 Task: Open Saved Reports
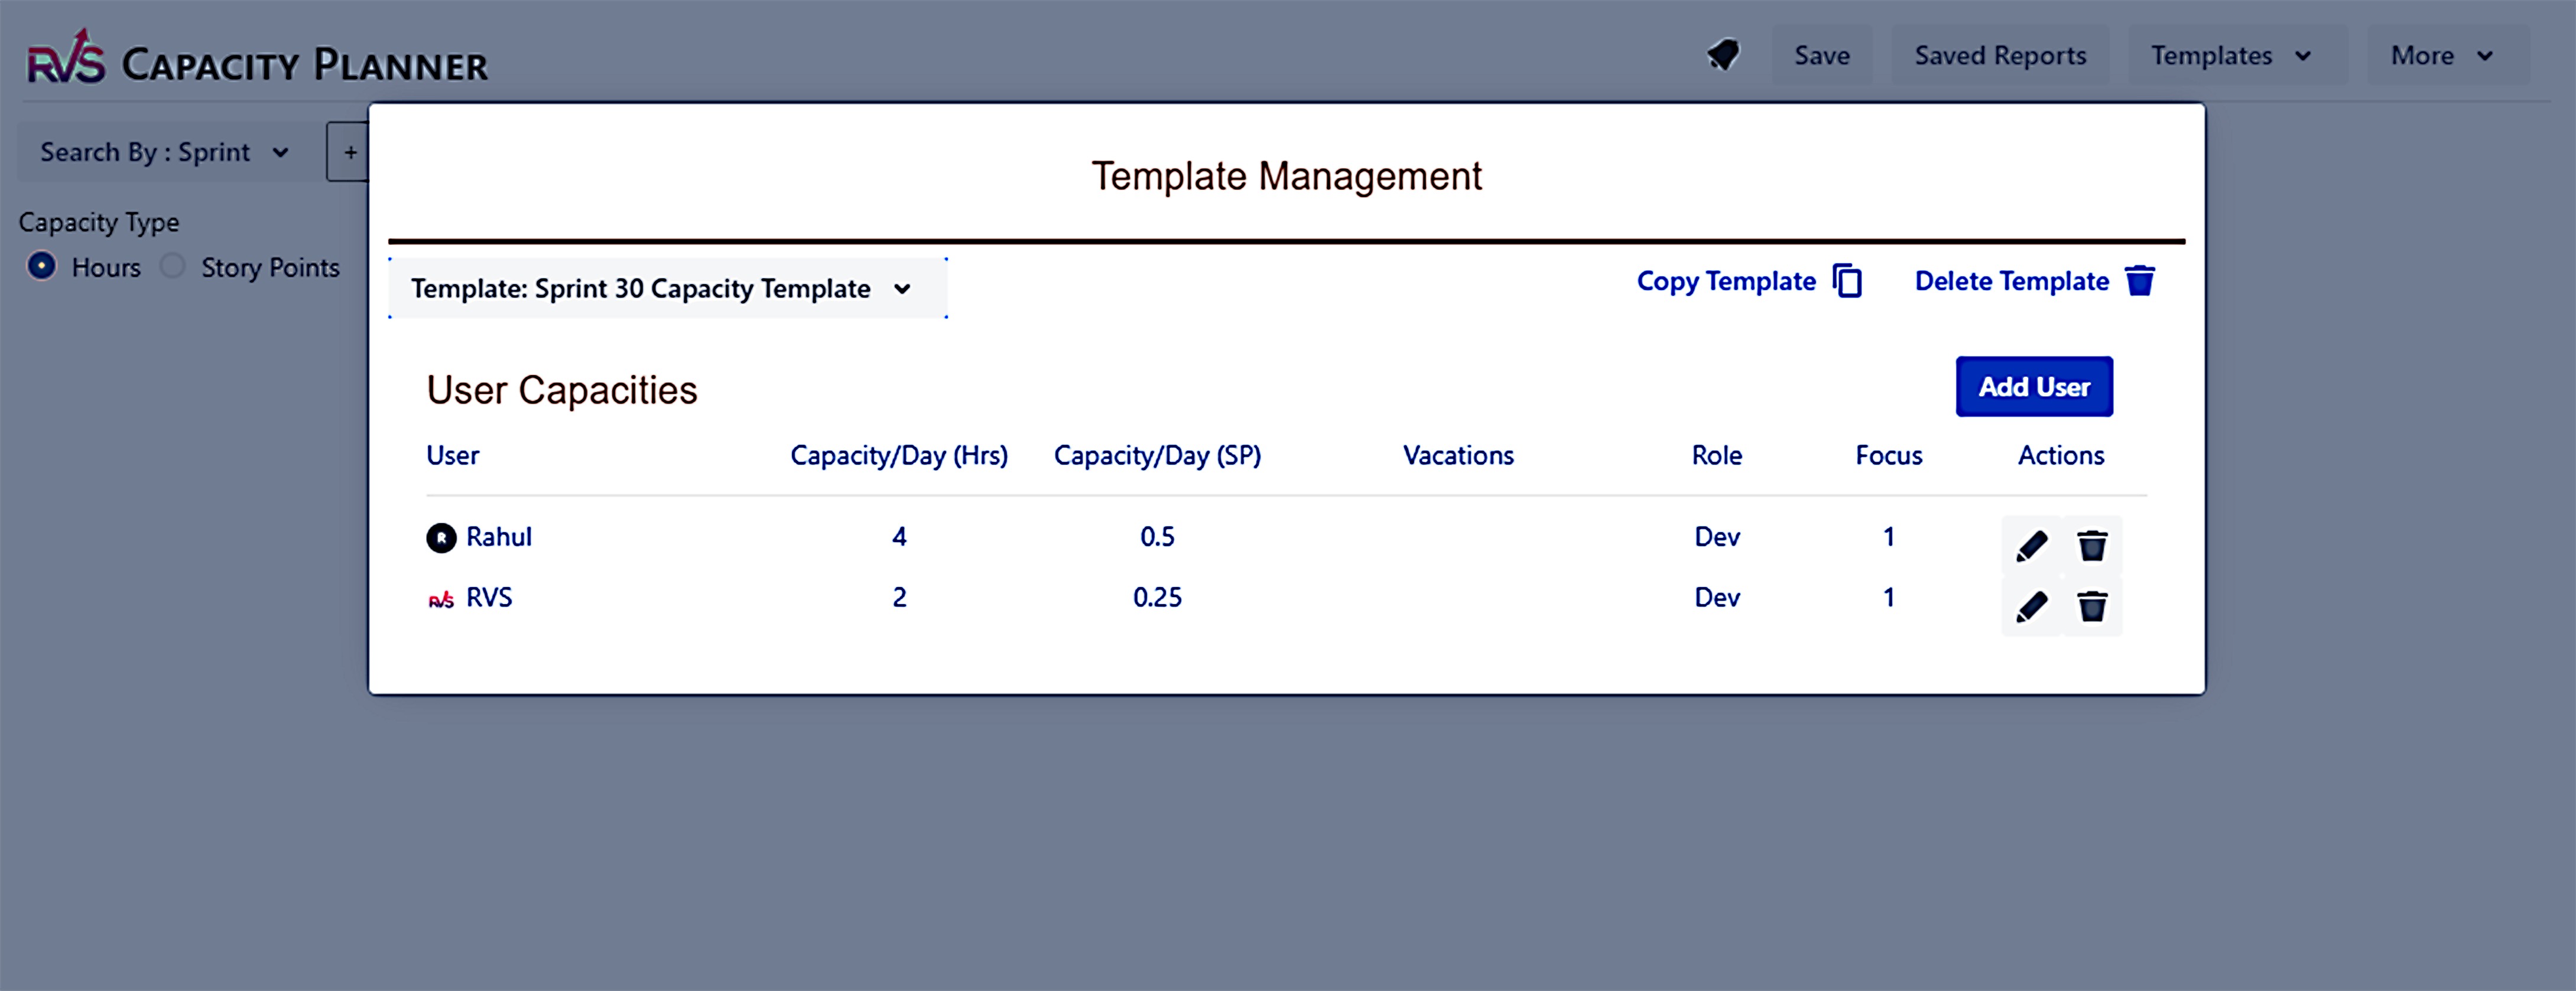click(x=1999, y=56)
